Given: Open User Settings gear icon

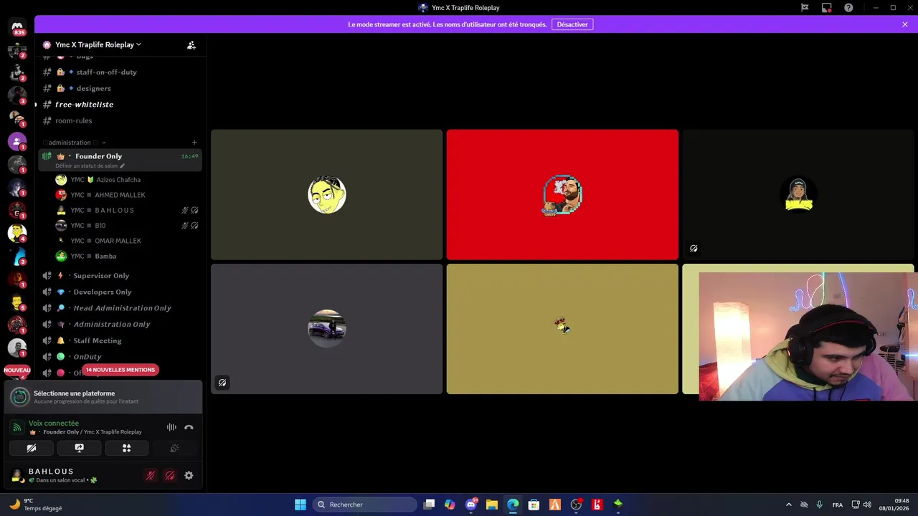Looking at the screenshot, I should (189, 475).
